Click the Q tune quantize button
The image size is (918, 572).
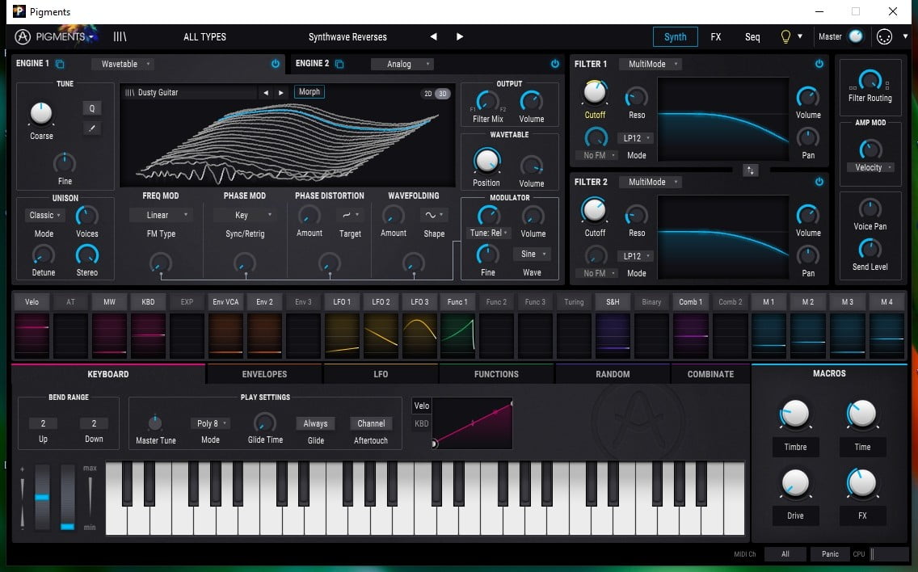(x=92, y=108)
